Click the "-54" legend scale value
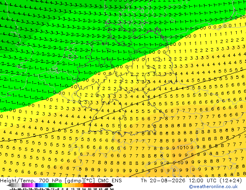The height and width of the screenshot is (190, 246). pyautogui.click(x=12, y=189)
